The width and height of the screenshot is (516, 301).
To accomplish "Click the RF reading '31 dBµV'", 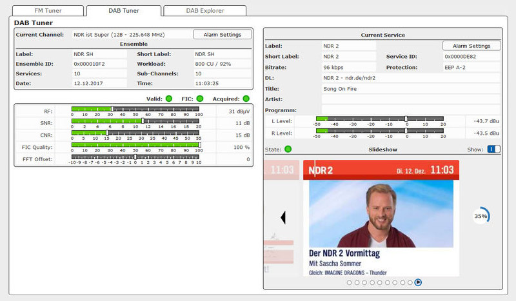I will pos(239,112).
